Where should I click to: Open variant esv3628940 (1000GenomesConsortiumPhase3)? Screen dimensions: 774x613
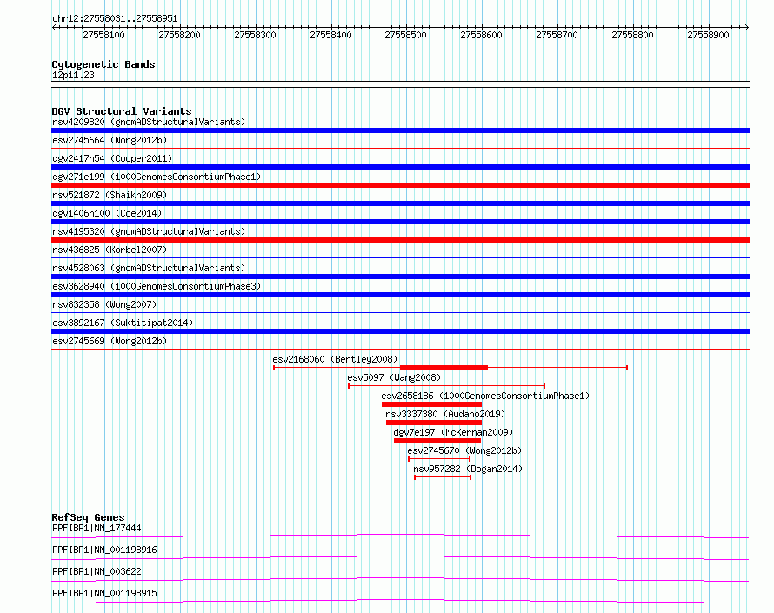157,286
